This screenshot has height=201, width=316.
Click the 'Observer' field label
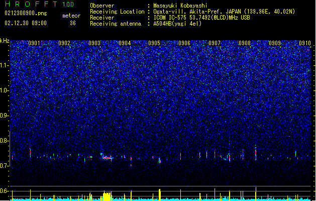point(102,6)
